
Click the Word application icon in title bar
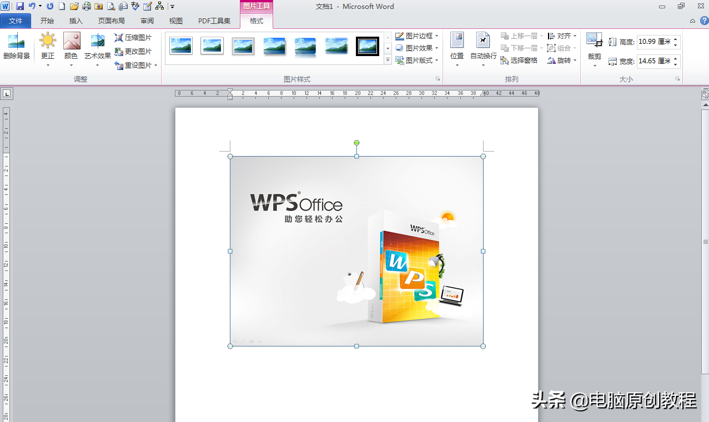pyautogui.click(x=6, y=6)
